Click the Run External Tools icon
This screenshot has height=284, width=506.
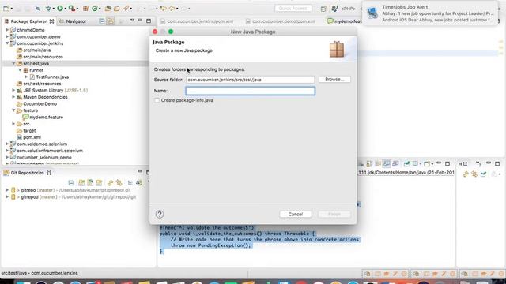72,9
